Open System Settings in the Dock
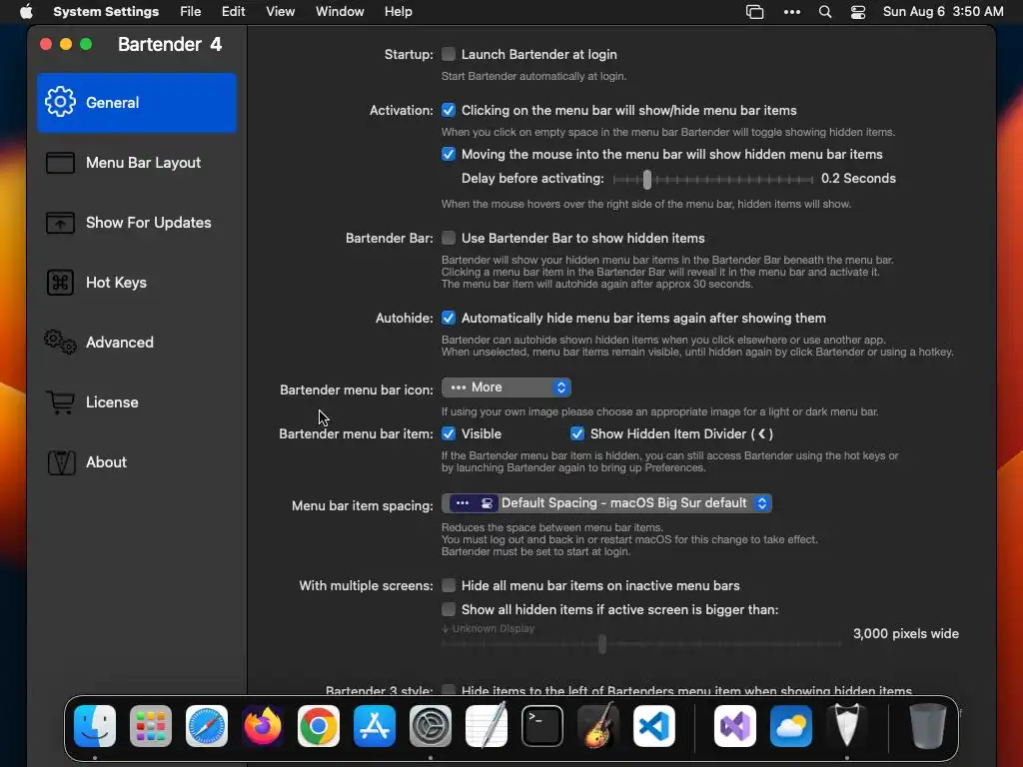 (x=431, y=726)
